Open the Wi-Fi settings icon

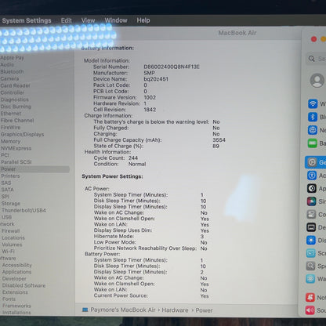click(x=313, y=103)
